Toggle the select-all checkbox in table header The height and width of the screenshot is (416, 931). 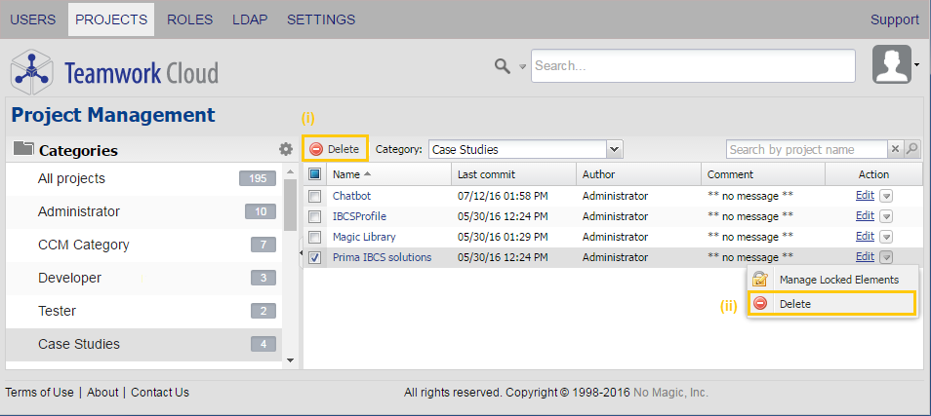point(314,174)
